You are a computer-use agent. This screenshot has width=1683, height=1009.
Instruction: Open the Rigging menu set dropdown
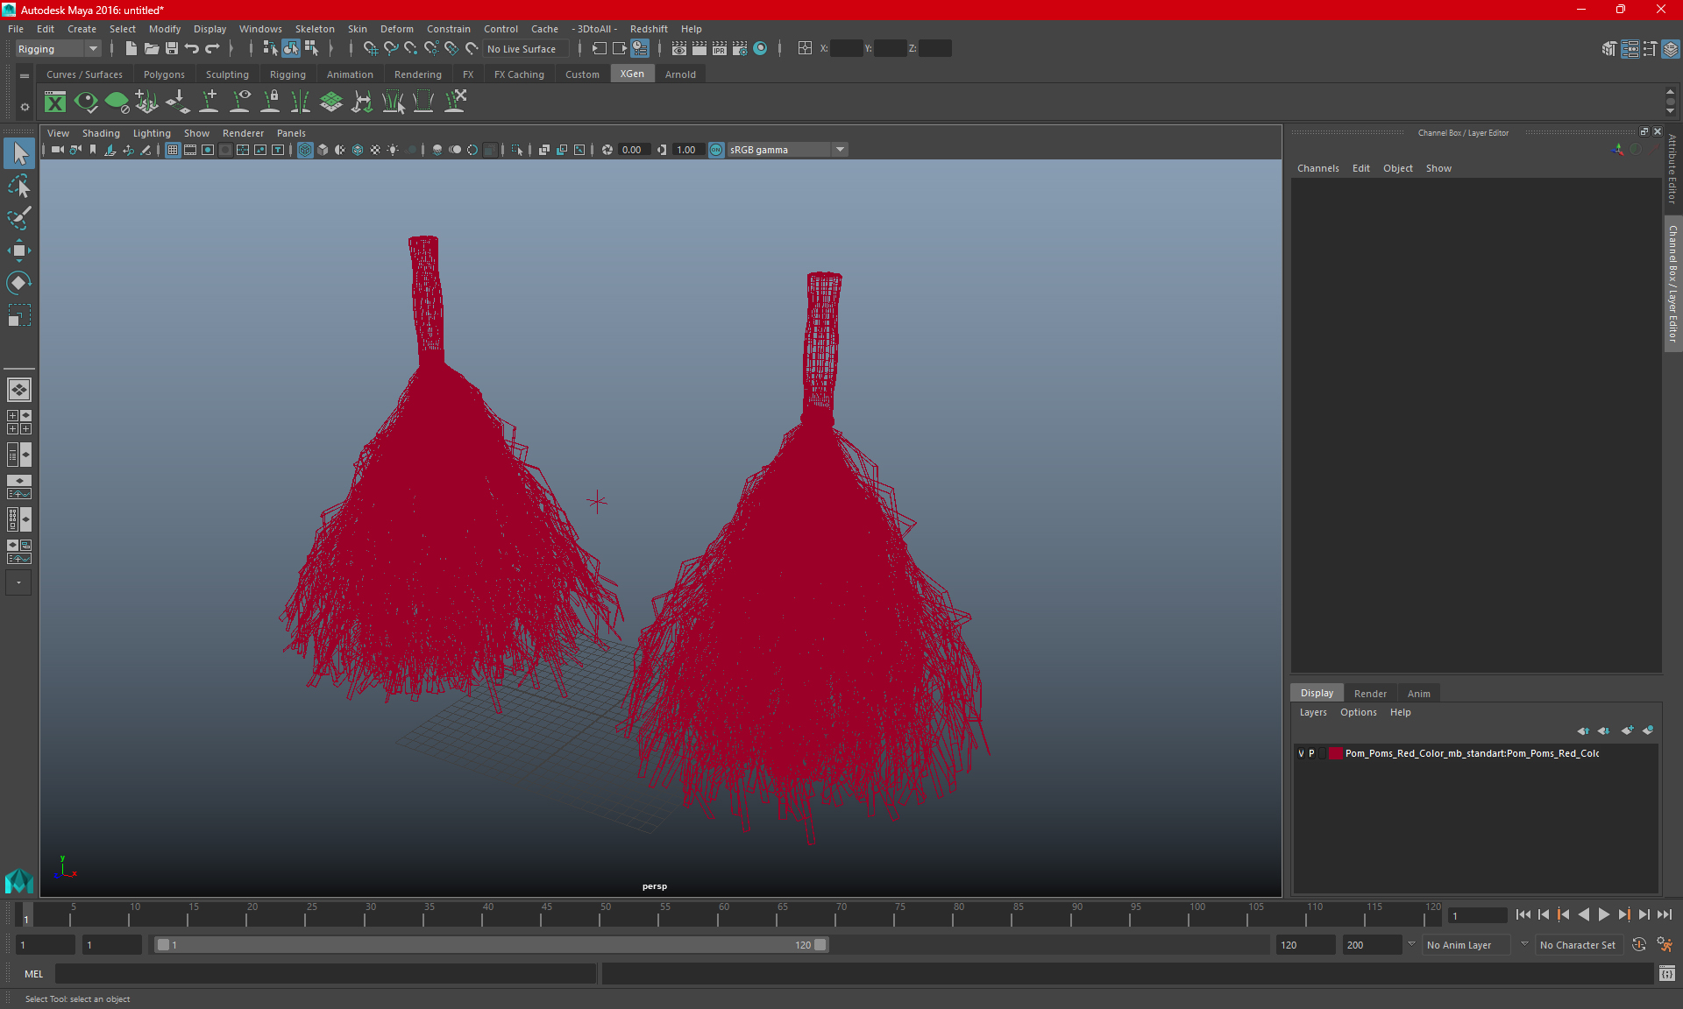[58, 49]
